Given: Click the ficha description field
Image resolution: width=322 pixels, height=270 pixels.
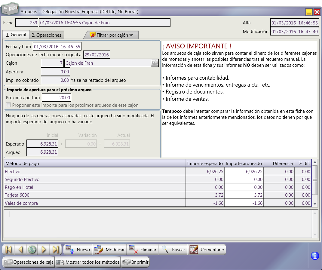Looking at the screenshot, I should tap(105, 23).
